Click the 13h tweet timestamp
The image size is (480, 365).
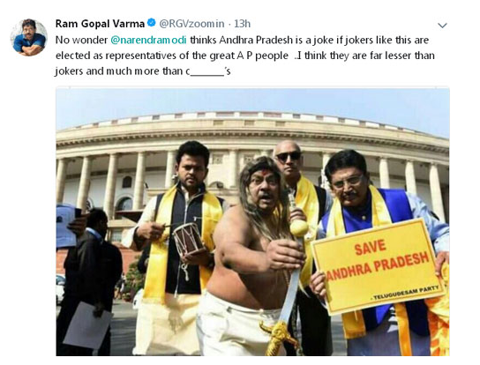tap(242, 24)
